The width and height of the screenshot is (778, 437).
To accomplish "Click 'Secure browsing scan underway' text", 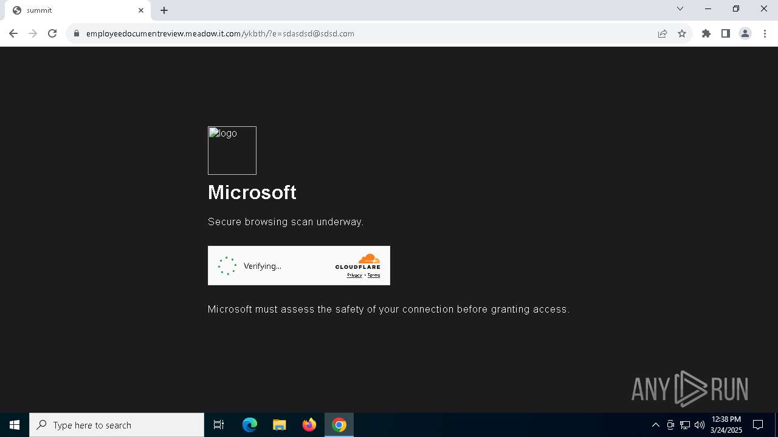I will tap(286, 222).
